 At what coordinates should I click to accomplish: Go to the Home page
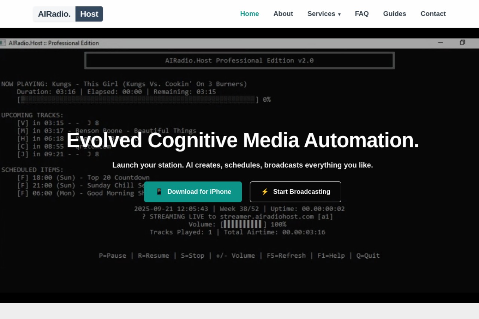[250, 14]
